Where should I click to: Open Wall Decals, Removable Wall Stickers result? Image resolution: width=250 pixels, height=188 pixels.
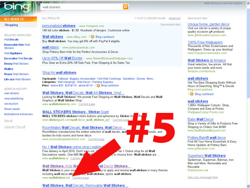(85, 185)
